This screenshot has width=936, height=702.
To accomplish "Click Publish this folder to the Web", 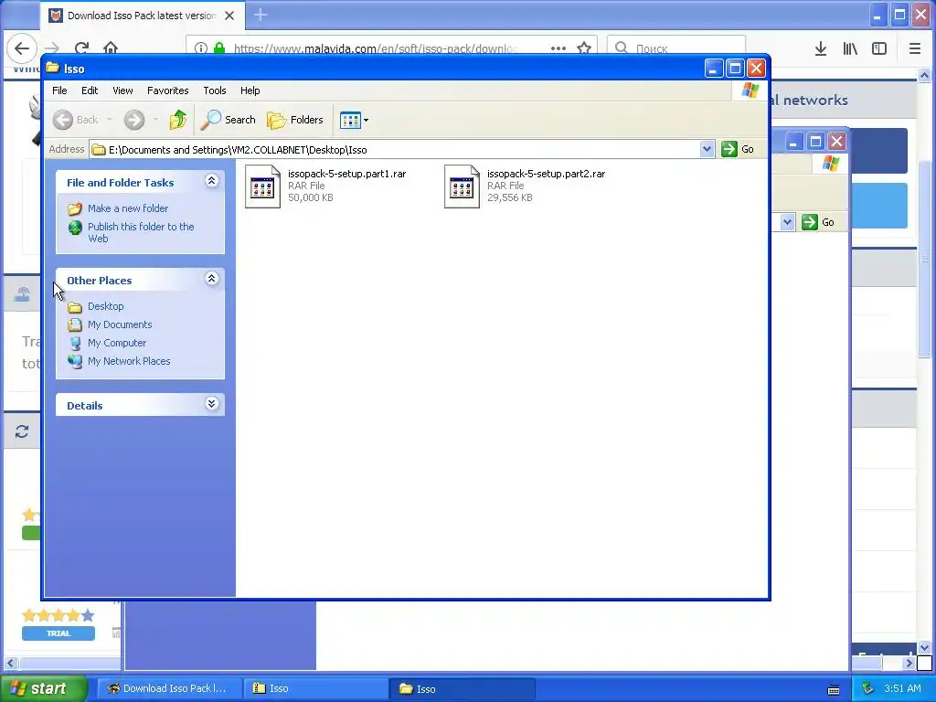I will point(141,232).
